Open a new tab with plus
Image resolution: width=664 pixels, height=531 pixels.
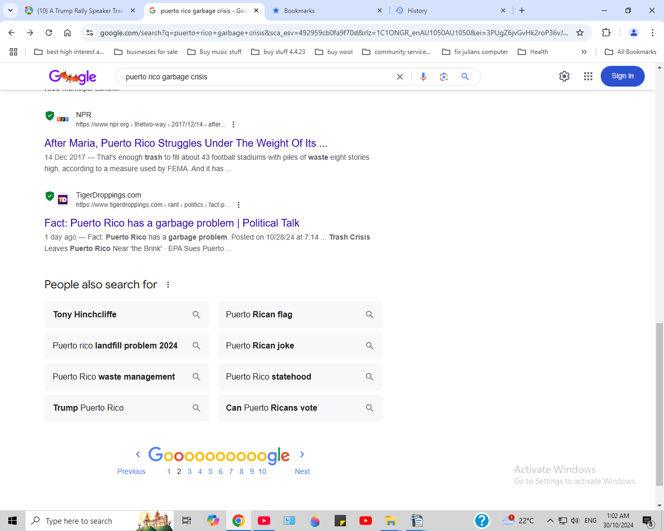522,10
